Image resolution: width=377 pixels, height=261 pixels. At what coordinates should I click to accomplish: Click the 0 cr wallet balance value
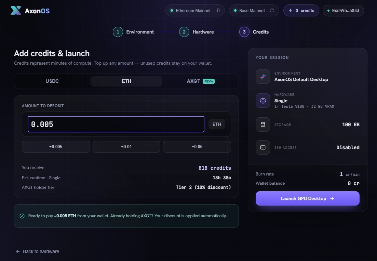pos(353,184)
